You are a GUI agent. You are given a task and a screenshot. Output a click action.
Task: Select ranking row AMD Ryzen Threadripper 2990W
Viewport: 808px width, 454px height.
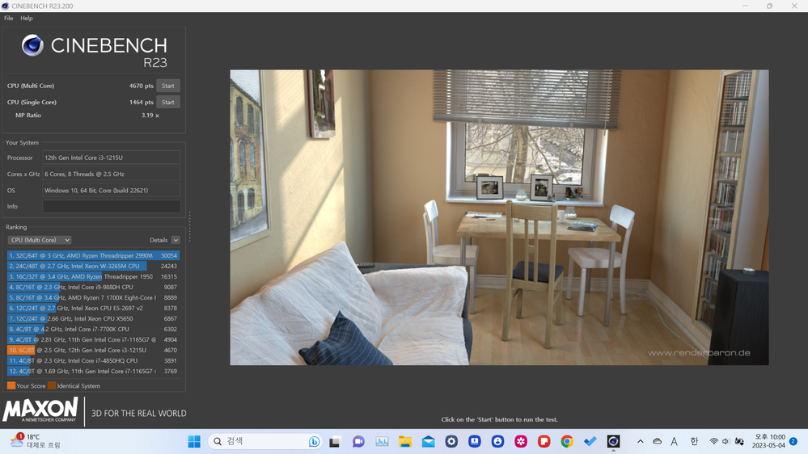tap(93, 255)
